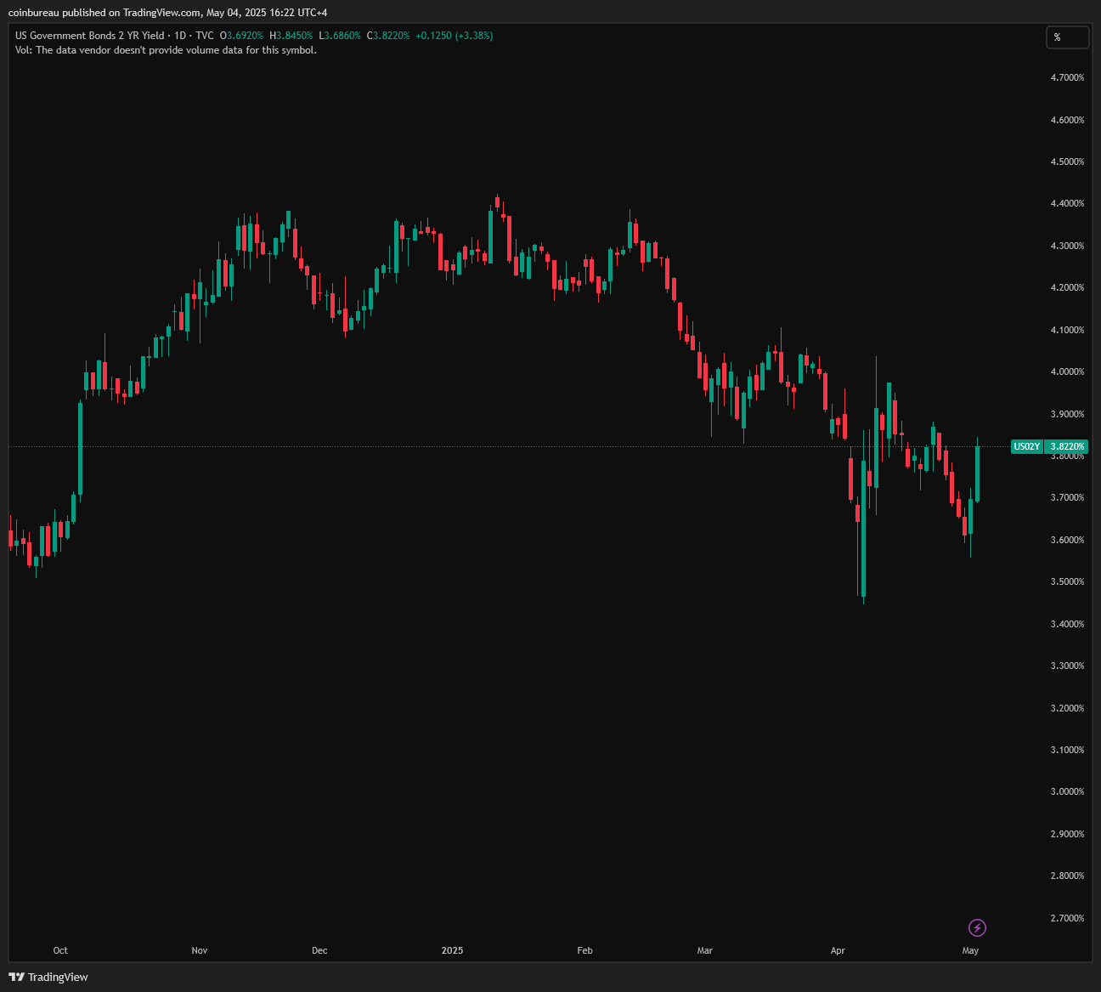Select the 1D interval label in the legend
Image resolution: width=1101 pixels, height=992 pixels.
pos(179,36)
